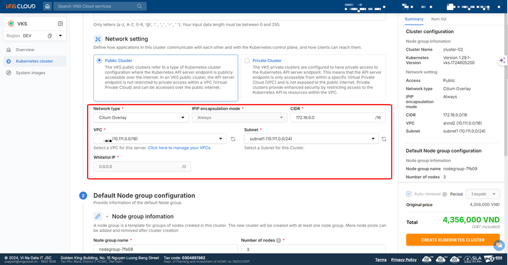Screen dimensions: 508x265
Task: Refresh the VPC list
Action: [233, 139]
